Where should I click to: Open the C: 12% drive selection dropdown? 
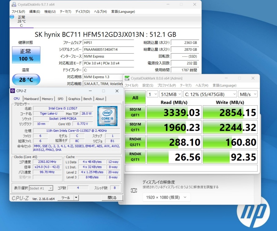[x=210, y=94]
